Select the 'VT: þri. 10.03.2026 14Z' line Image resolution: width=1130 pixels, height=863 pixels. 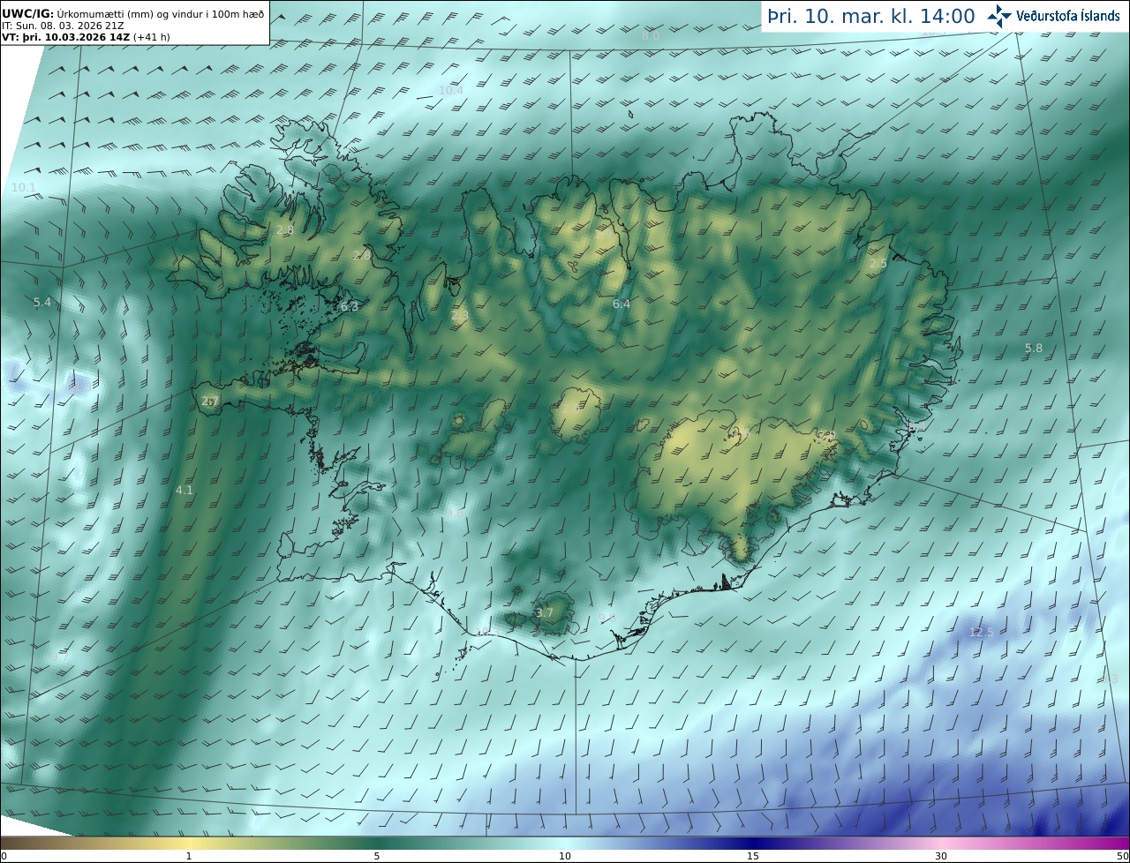66,37
